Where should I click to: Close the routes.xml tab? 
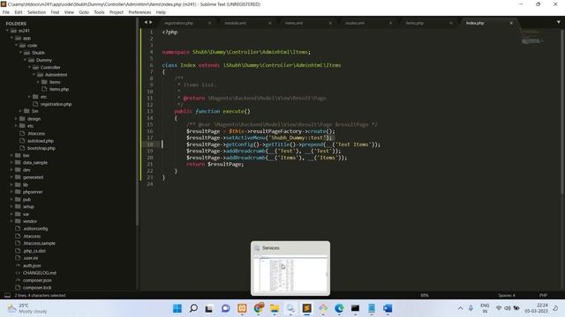(x=390, y=23)
